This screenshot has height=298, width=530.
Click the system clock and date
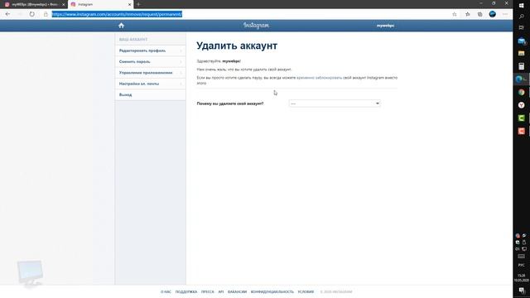522,278
